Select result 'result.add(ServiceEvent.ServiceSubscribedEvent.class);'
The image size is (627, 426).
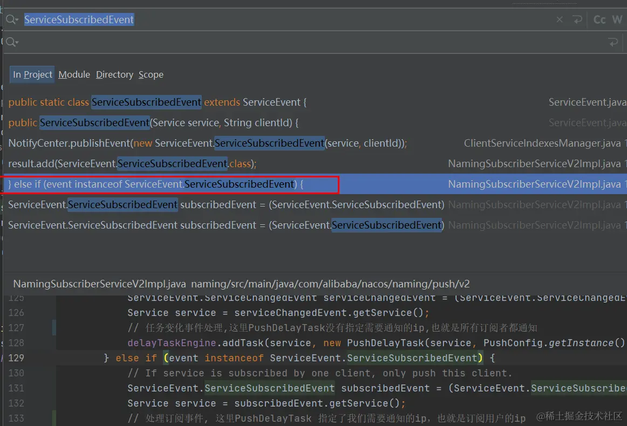(315, 164)
